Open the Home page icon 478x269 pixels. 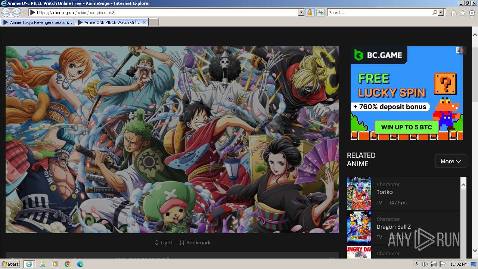(x=453, y=13)
